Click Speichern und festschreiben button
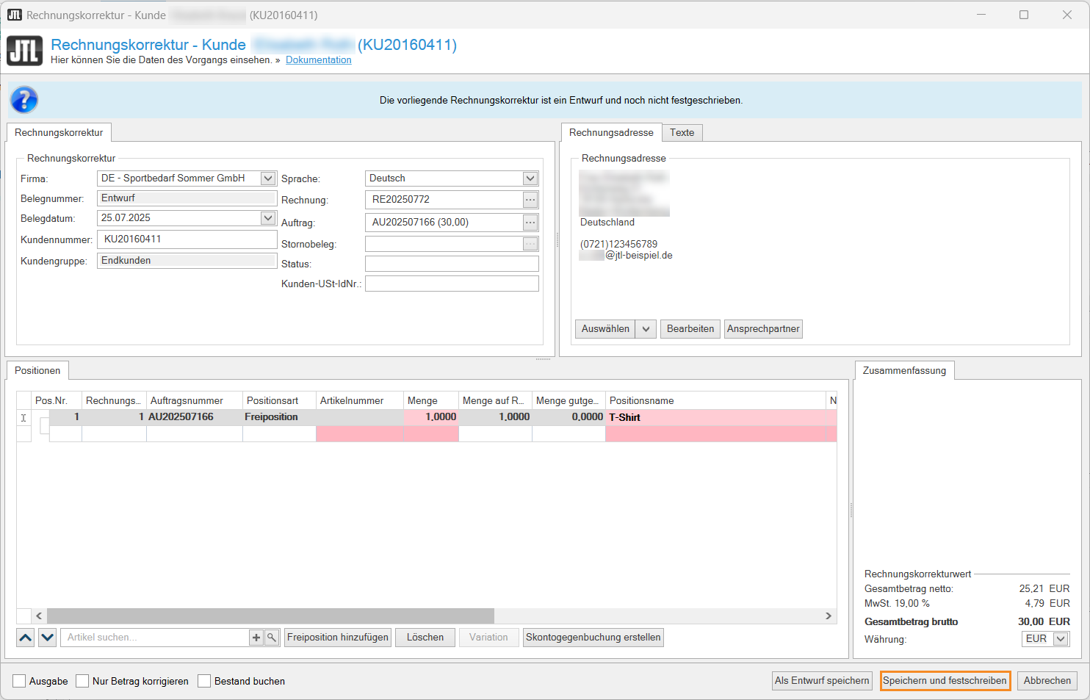Viewport: 1090px width, 700px height. pyautogui.click(x=945, y=681)
